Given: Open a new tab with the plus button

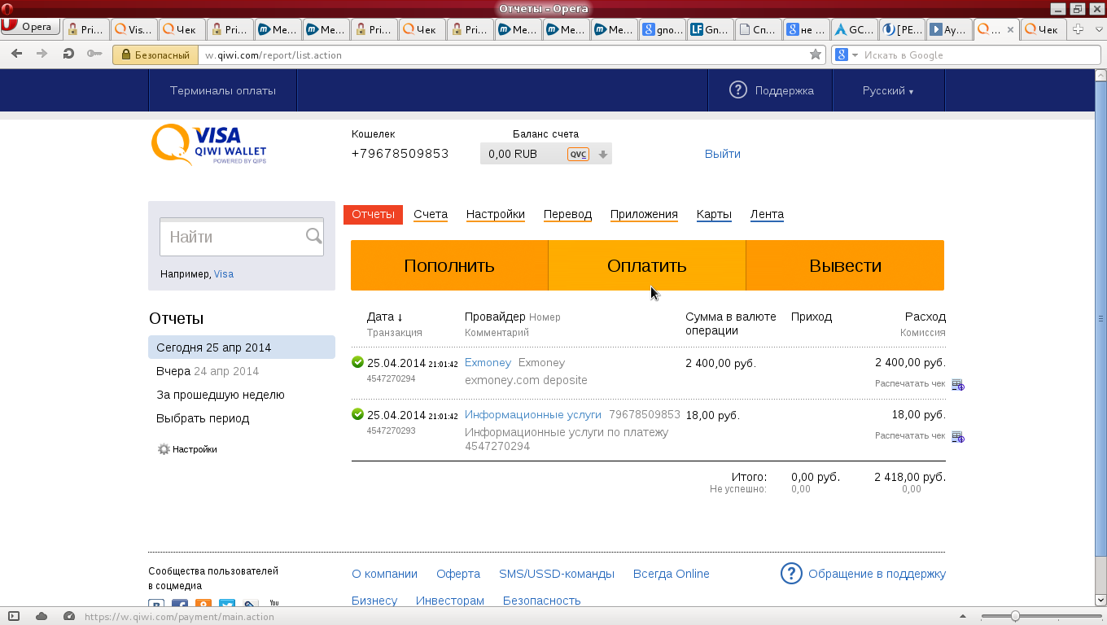Looking at the screenshot, I should (x=1078, y=29).
